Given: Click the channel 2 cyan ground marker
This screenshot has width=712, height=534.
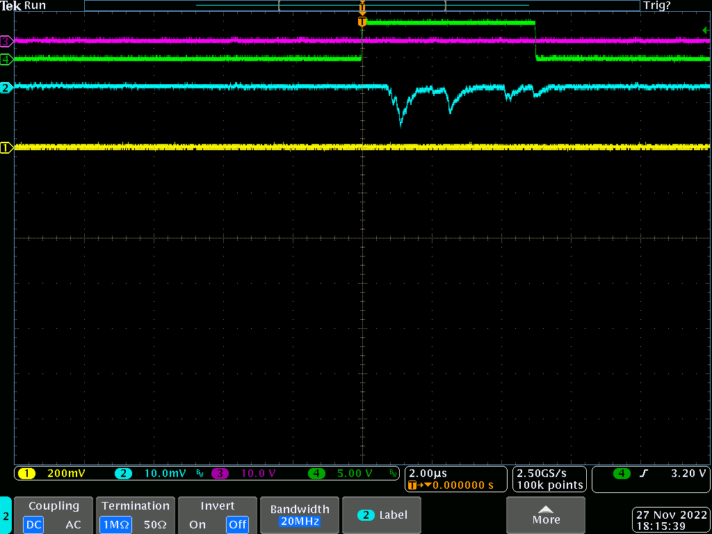Looking at the screenshot, I should (6, 88).
